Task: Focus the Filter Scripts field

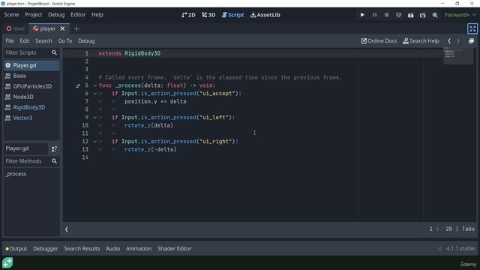Action: click(x=27, y=52)
